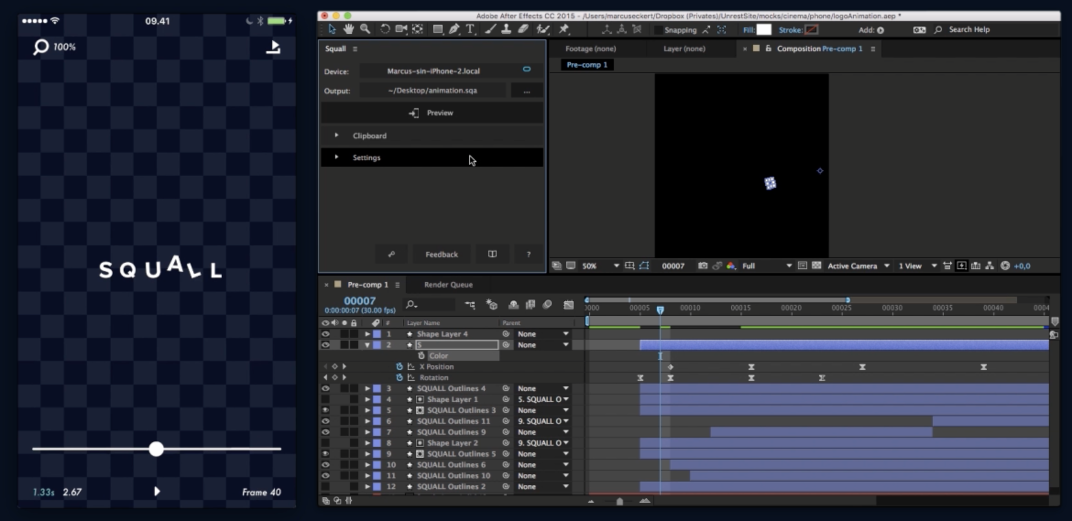
Task: Click the motion blur enable icon
Action: [x=547, y=304]
